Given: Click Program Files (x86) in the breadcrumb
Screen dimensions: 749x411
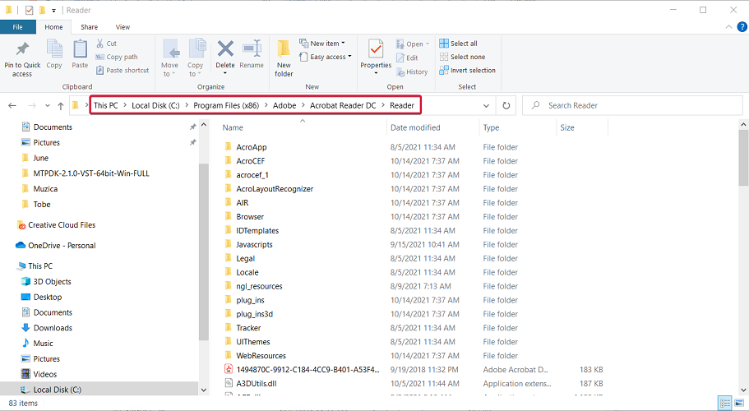Looking at the screenshot, I should pos(226,105).
